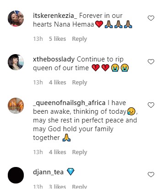
Task: Like xthebosslady's comment with heart icon
Action: tap(151, 62)
